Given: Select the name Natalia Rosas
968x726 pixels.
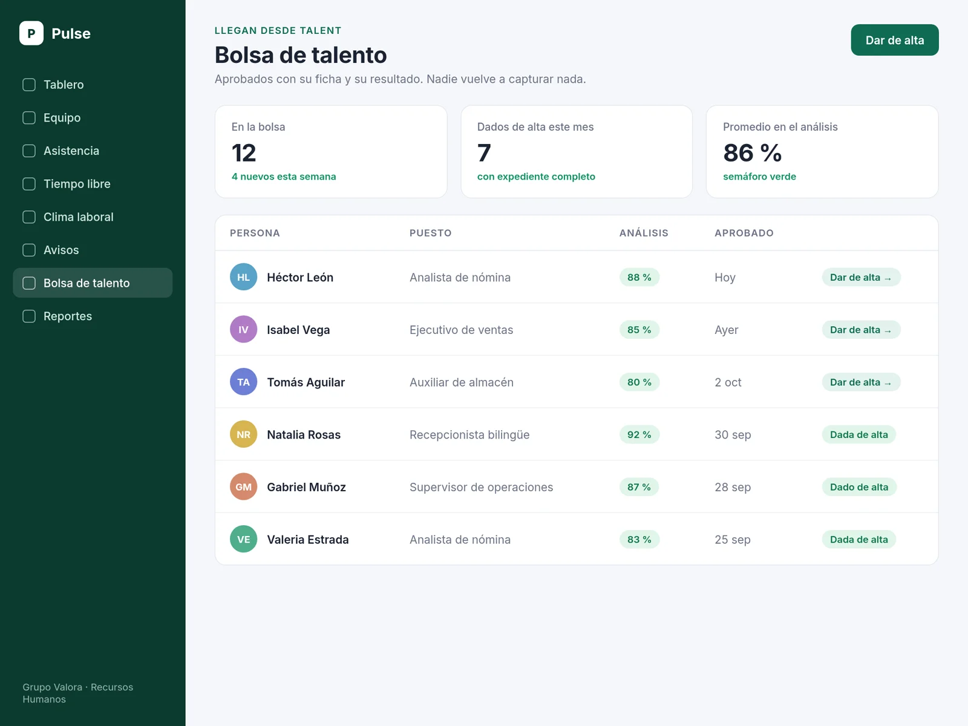Looking at the screenshot, I should [x=304, y=434].
